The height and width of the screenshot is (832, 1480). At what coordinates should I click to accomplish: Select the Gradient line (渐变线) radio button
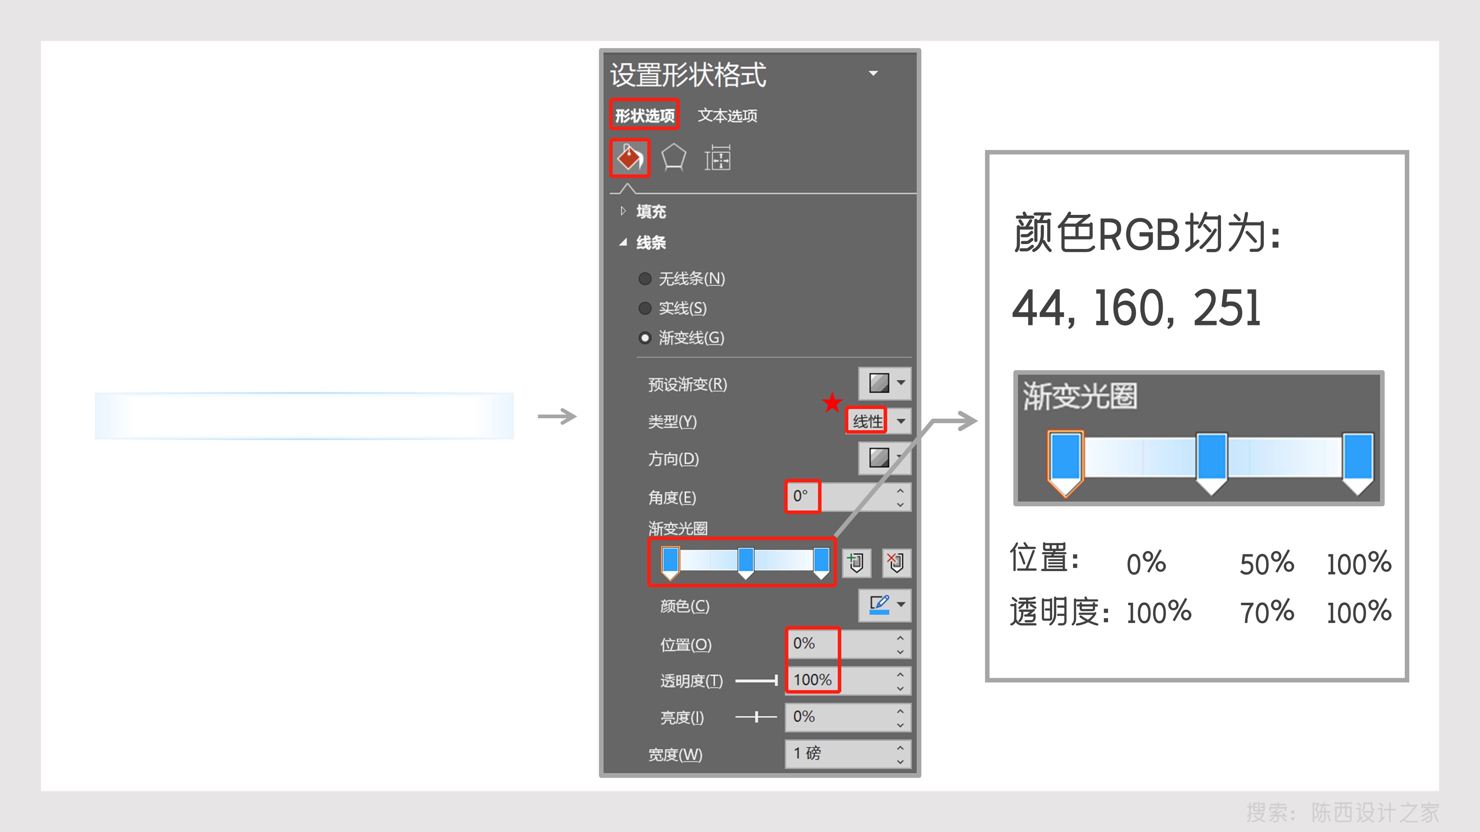(x=645, y=338)
